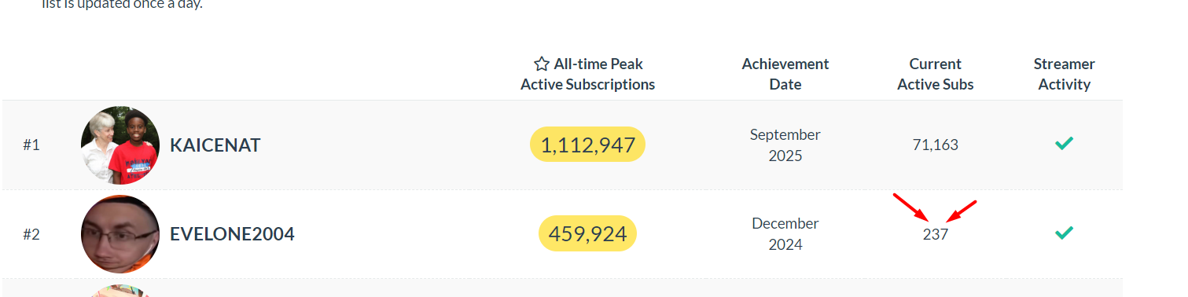Open EVELONE2004's profile avatar
Viewport: 1188px width, 297px height.
coord(120,234)
